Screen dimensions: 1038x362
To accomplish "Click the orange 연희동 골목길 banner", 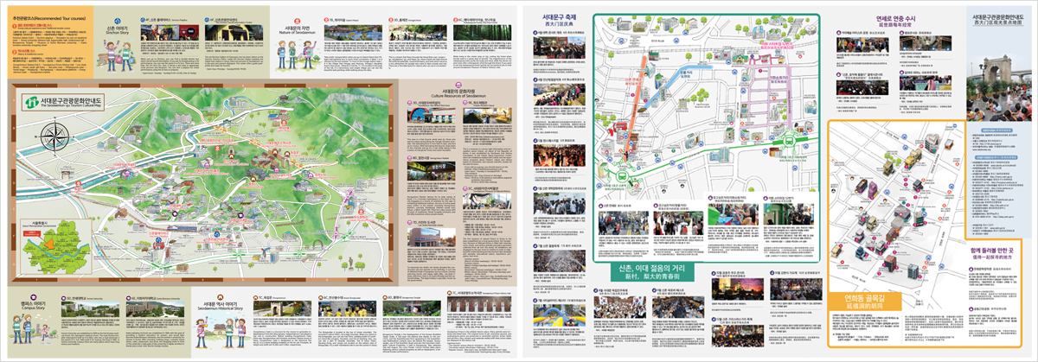I will tap(865, 302).
